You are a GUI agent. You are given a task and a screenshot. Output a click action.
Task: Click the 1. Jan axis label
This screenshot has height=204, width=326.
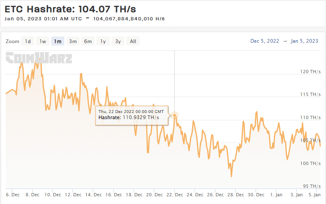276,195
